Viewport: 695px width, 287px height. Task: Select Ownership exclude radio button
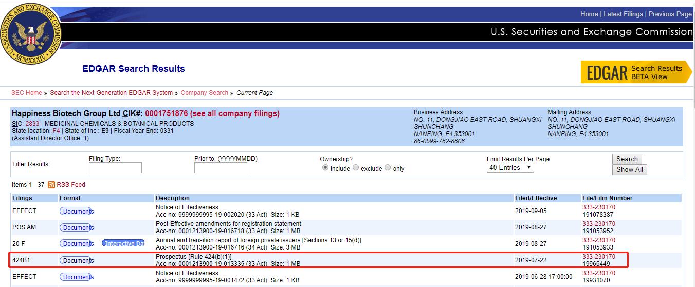coord(356,168)
